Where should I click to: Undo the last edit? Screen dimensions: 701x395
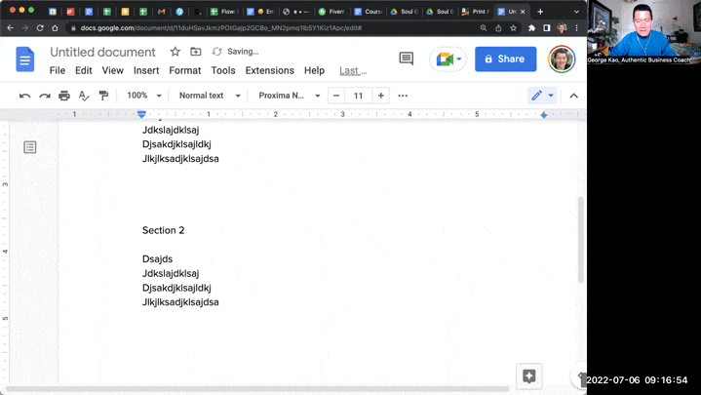click(x=24, y=96)
